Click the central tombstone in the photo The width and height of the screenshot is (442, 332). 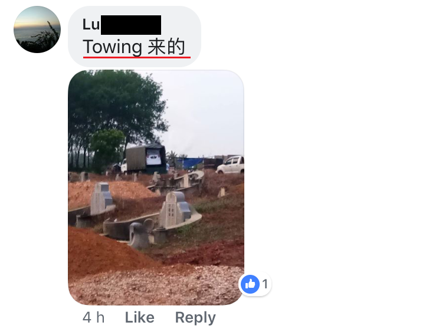[x=176, y=210]
